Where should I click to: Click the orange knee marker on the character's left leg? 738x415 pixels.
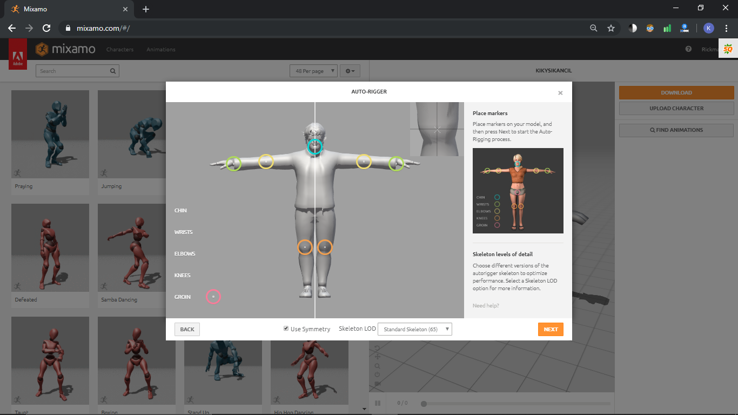tap(325, 247)
